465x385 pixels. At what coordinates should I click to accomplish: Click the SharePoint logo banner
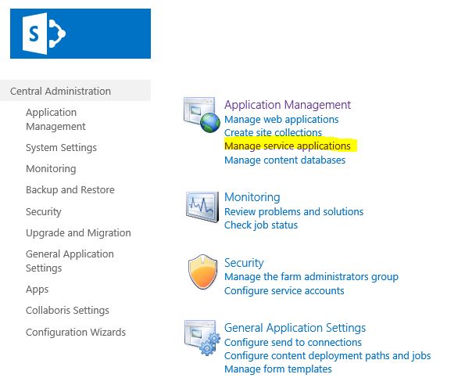click(x=80, y=34)
